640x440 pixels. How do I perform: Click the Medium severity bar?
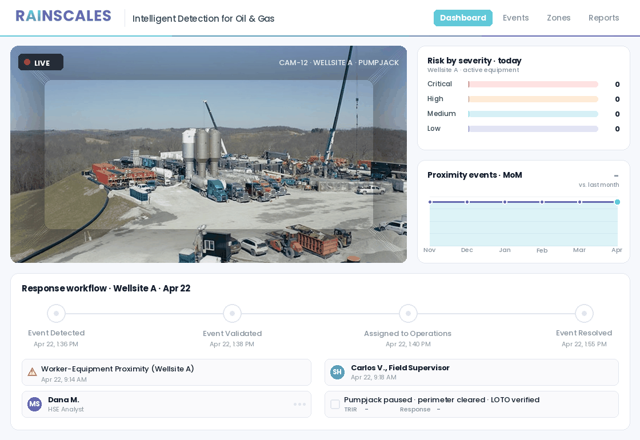point(533,114)
